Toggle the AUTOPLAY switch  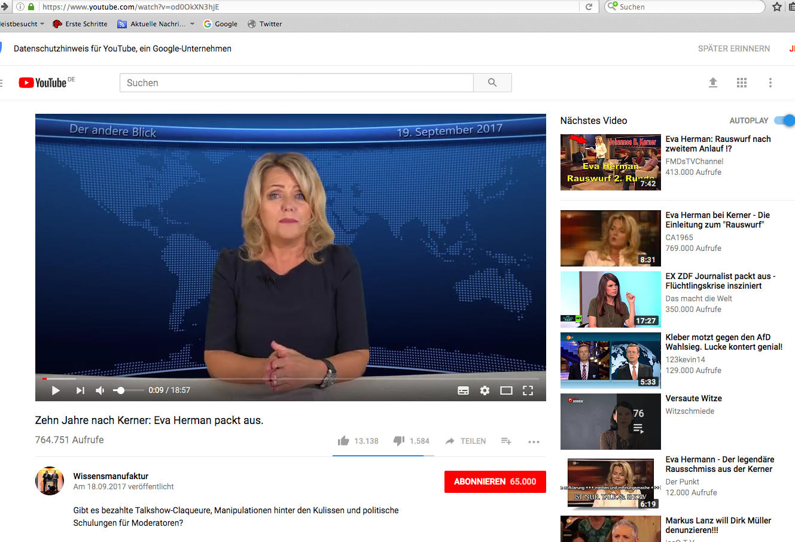784,120
